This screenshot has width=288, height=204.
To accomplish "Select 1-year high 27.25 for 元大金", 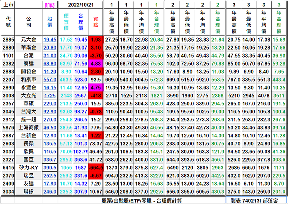I will (x=111, y=40).
